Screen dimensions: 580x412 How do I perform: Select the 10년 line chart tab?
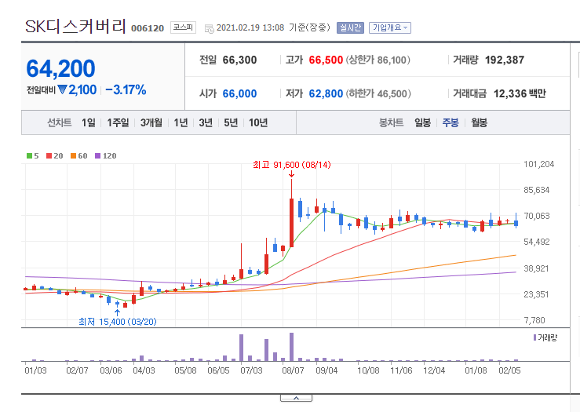coord(258,122)
